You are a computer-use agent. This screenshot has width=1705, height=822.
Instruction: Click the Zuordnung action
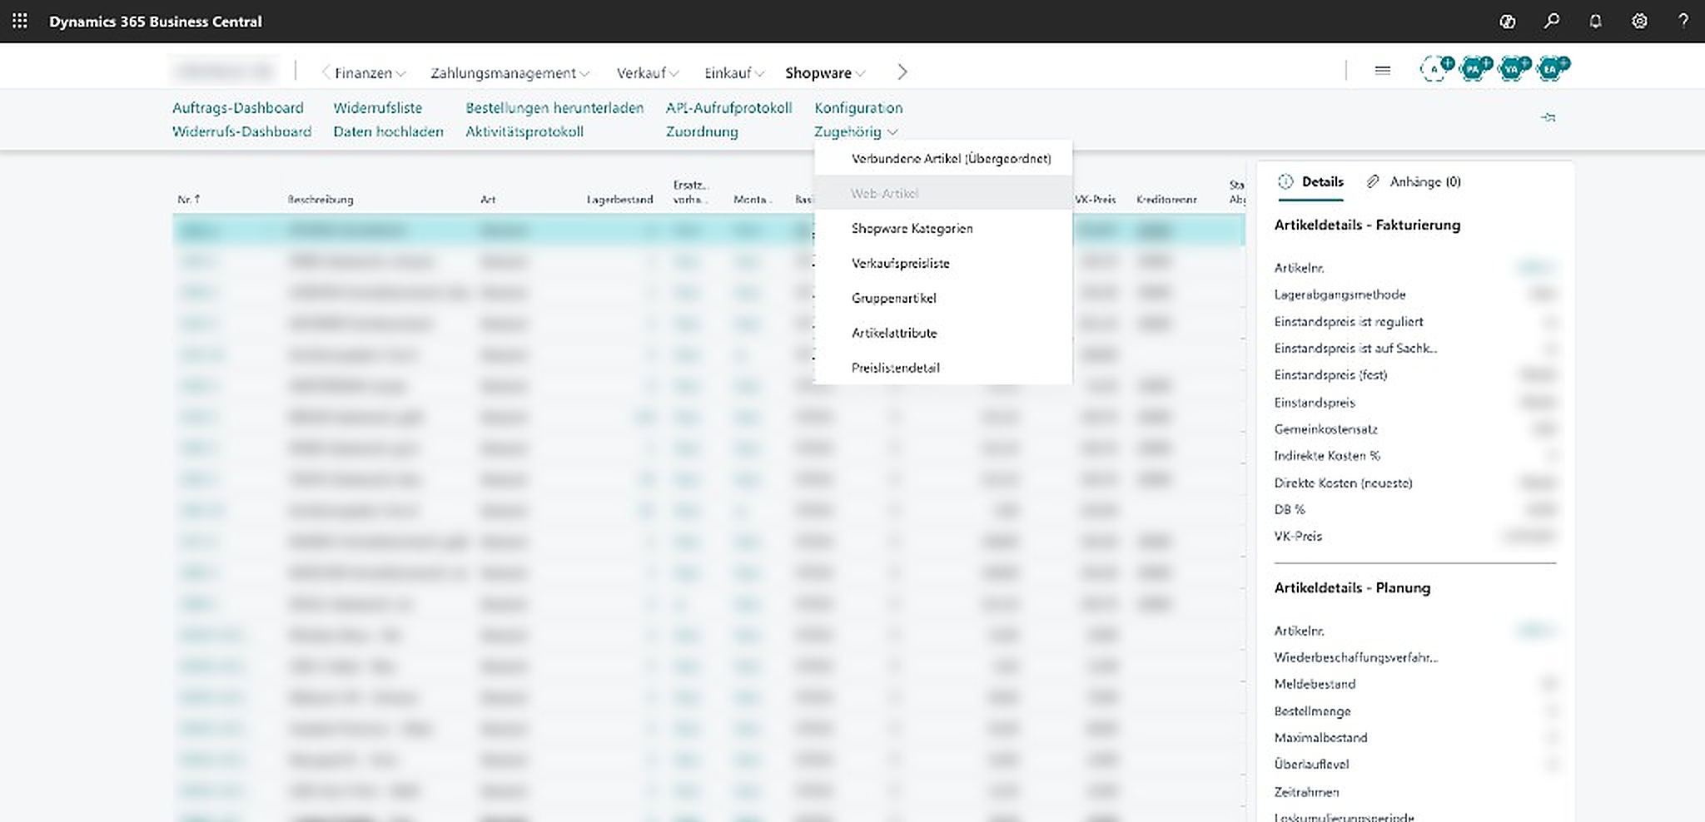pos(702,131)
